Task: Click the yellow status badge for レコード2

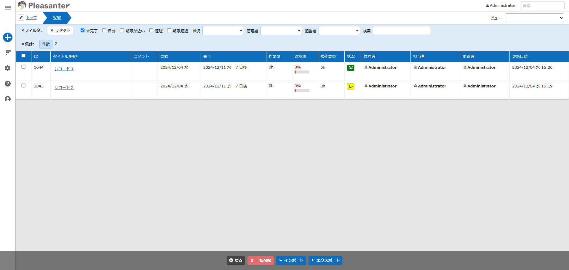Action: [x=351, y=87]
